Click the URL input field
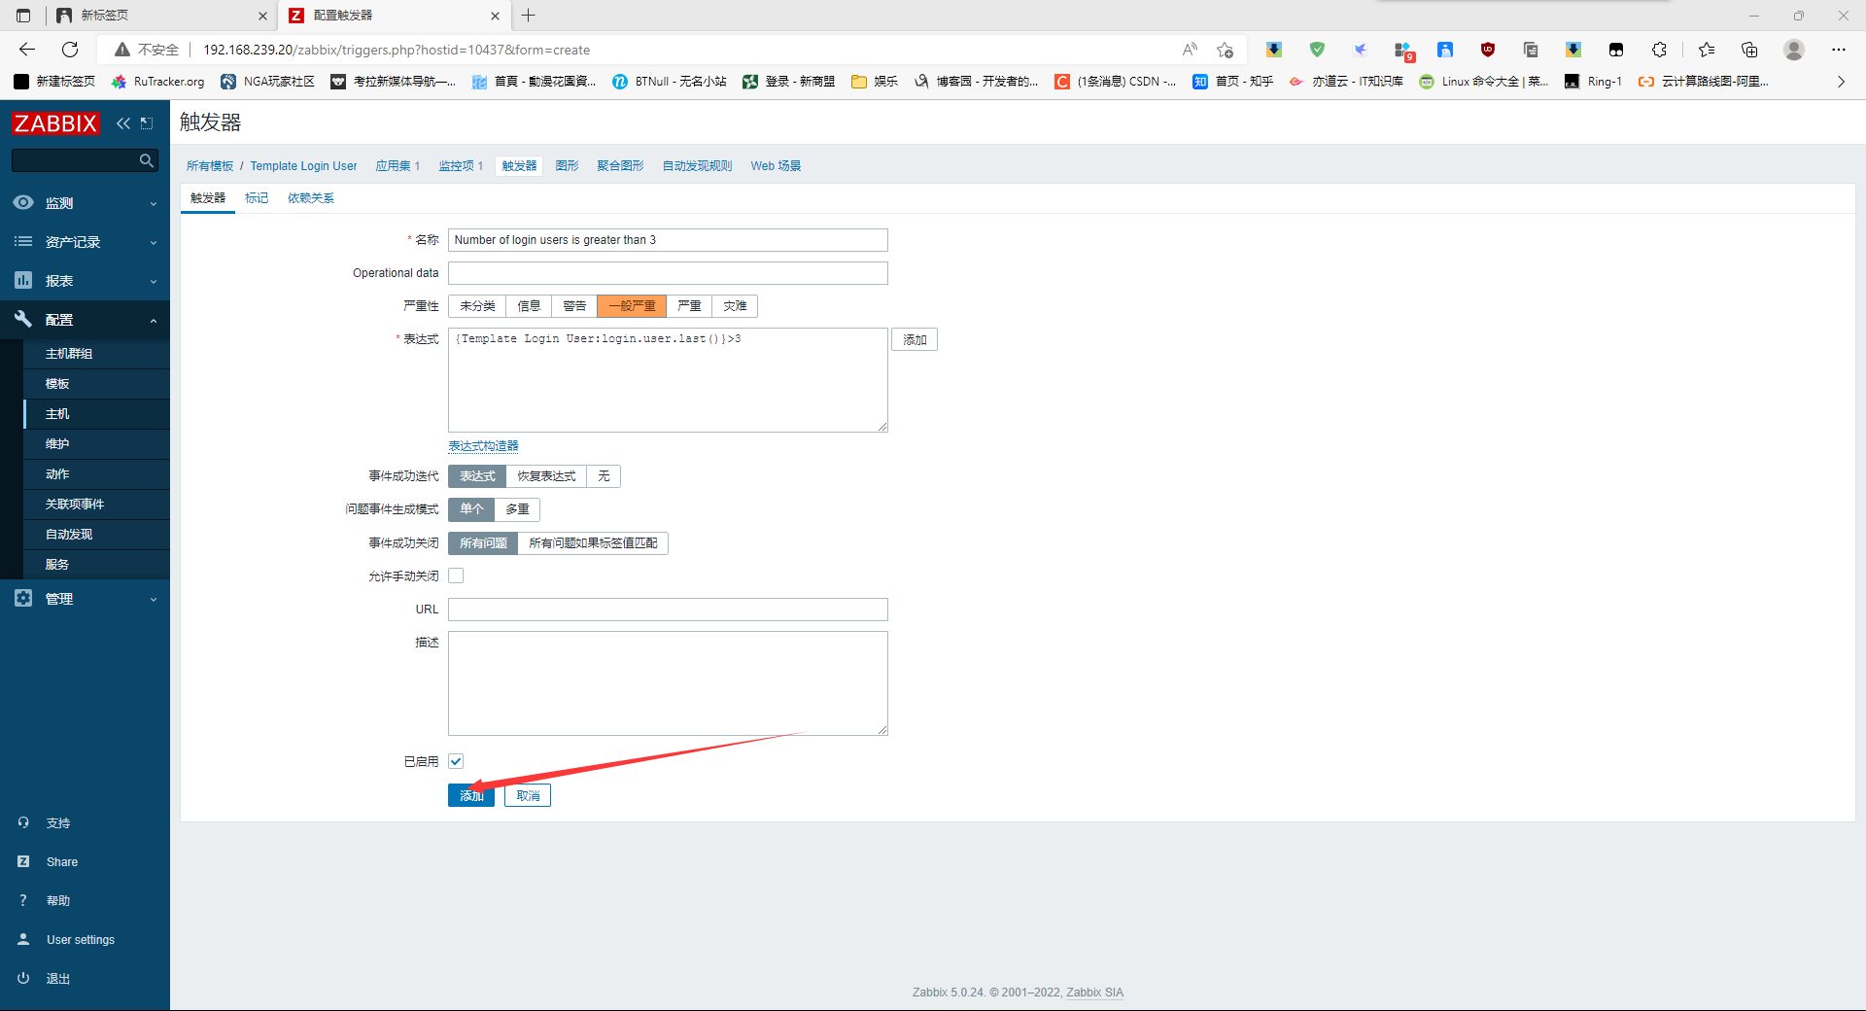1866x1011 pixels. click(668, 610)
